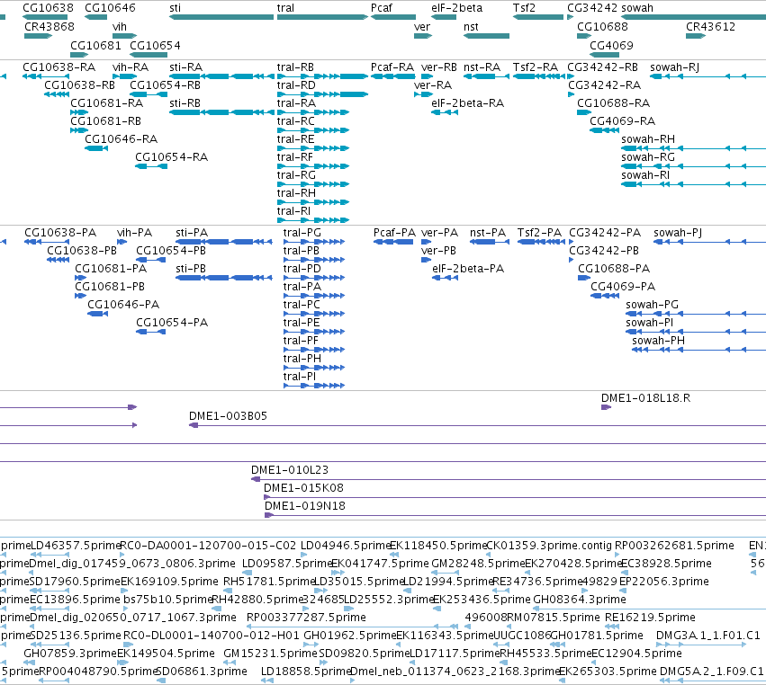Select the CG10654-RA transcript

(x=151, y=166)
